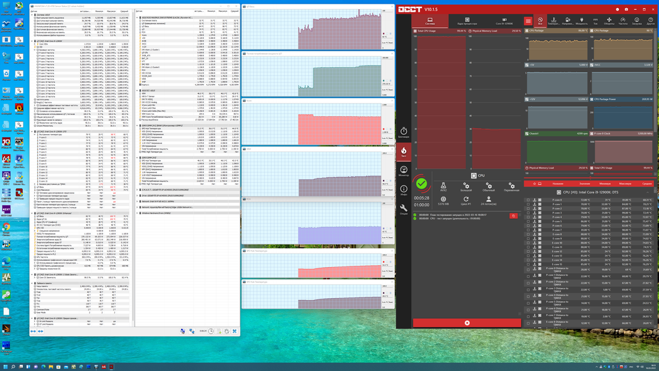Filter monitoring by Ток current sensors
The height and width of the screenshot is (371, 659).
pos(595,21)
